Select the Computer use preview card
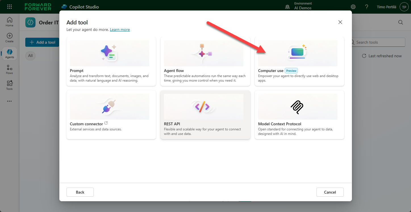411x212 pixels. [299, 62]
